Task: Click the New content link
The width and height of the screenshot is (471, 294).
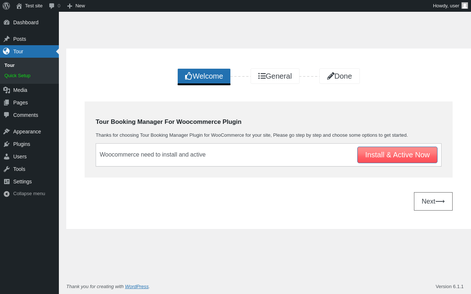Action: (x=76, y=6)
